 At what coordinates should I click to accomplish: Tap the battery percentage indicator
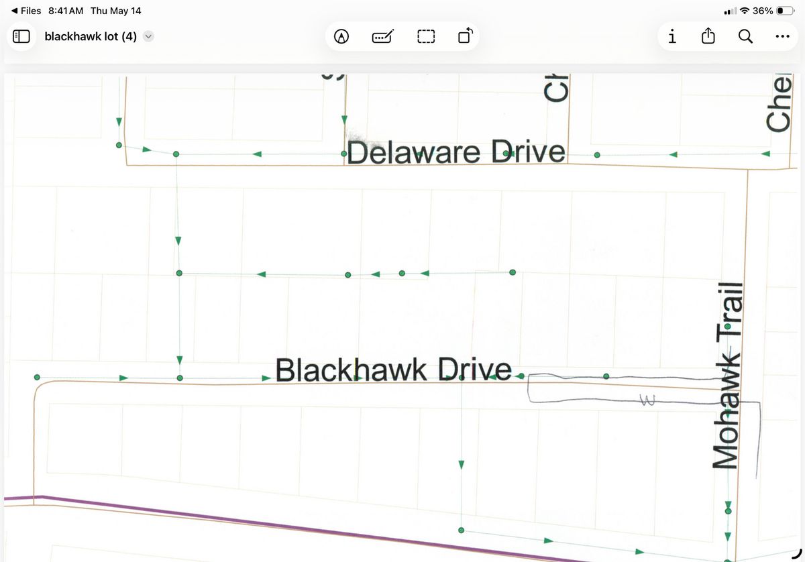pyautogui.click(x=763, y=11)
